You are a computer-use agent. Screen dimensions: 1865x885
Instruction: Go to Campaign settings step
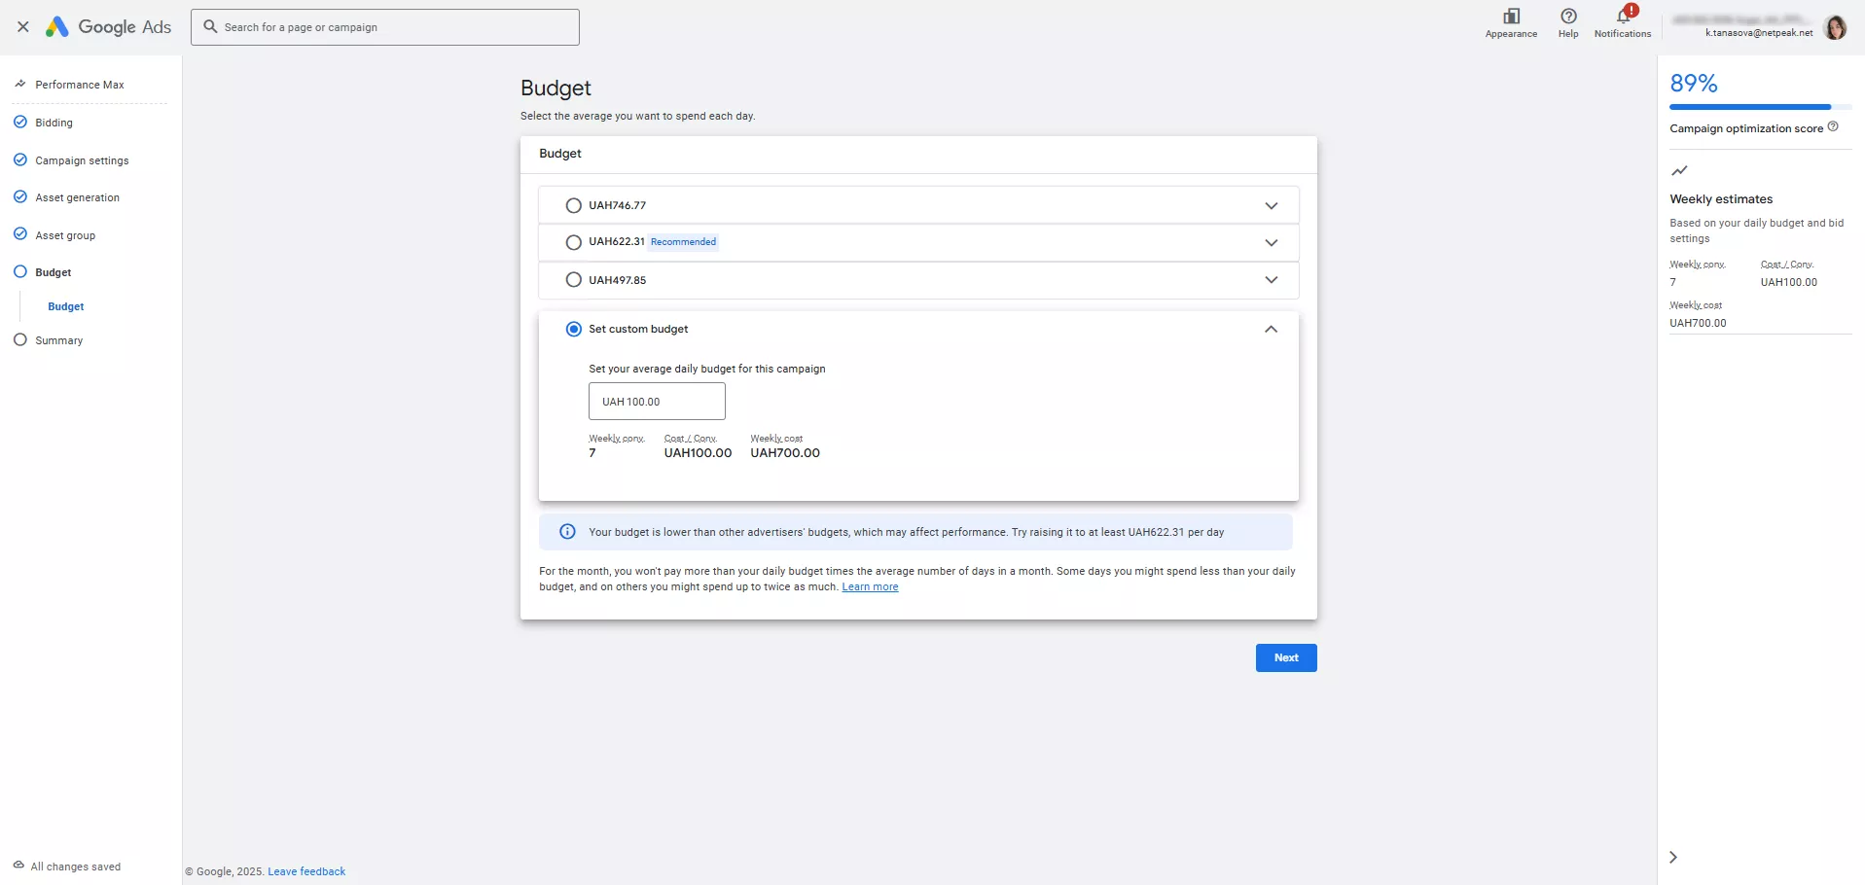pos(82,160)
